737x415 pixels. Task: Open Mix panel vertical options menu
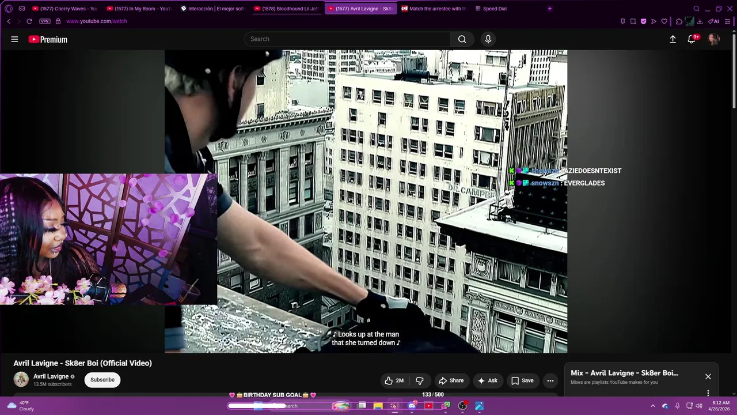708,393
